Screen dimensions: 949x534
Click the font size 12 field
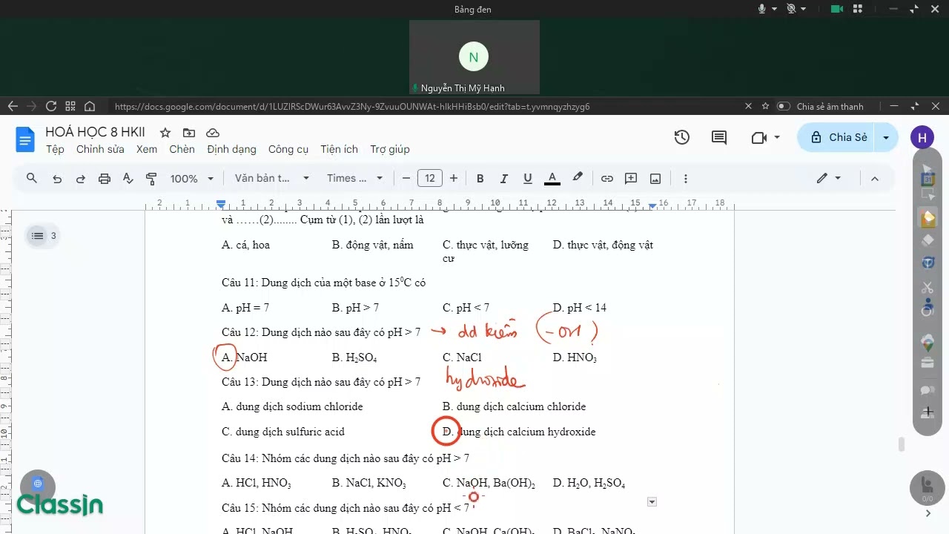(x=430, y=179)
